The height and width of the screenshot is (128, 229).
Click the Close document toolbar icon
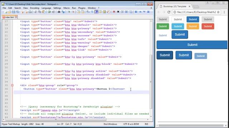(x=22, y=12)
